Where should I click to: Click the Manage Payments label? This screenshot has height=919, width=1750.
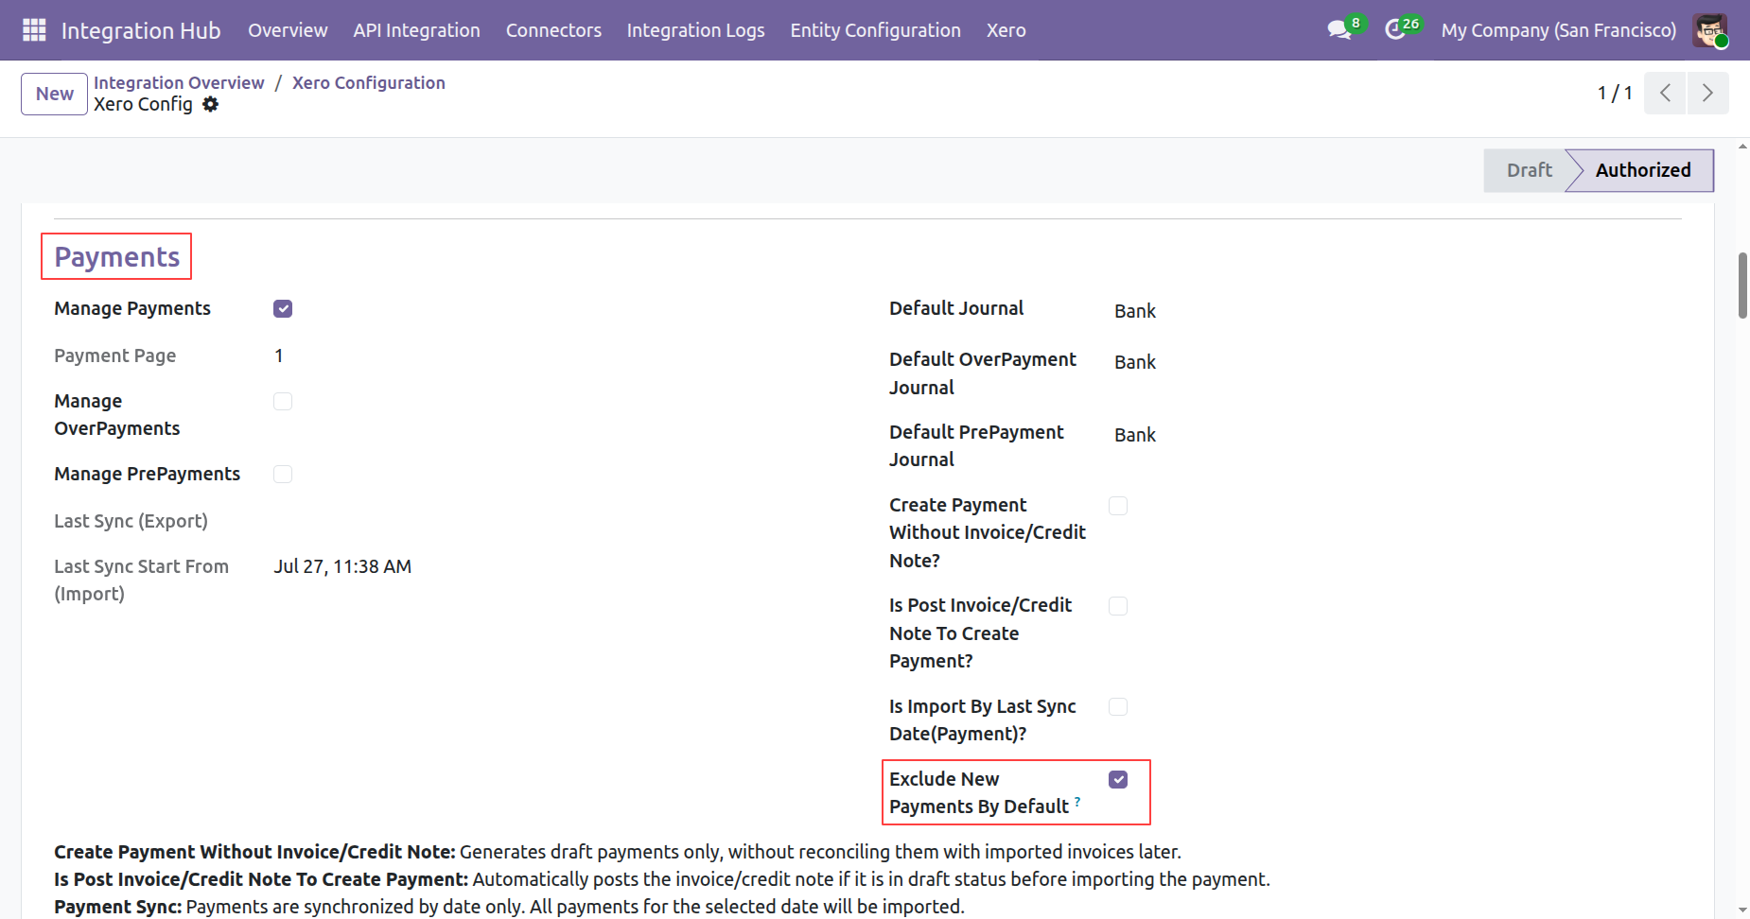pyautogui.click(x=132, y=308)
